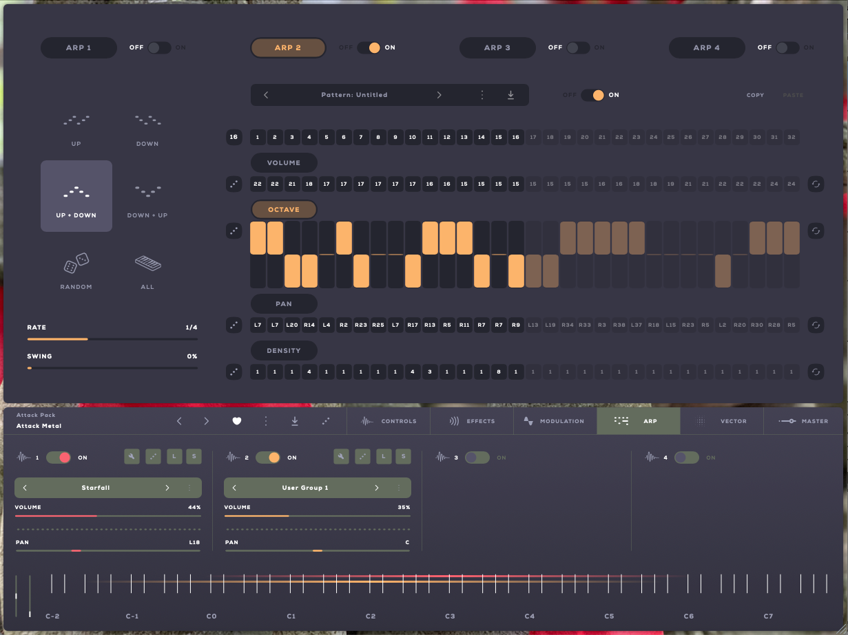This screenshot has width=848, height=635.
Task: Select the UP arpeggio direction icon
Action: pyautogui.click(x=76, y=120)
